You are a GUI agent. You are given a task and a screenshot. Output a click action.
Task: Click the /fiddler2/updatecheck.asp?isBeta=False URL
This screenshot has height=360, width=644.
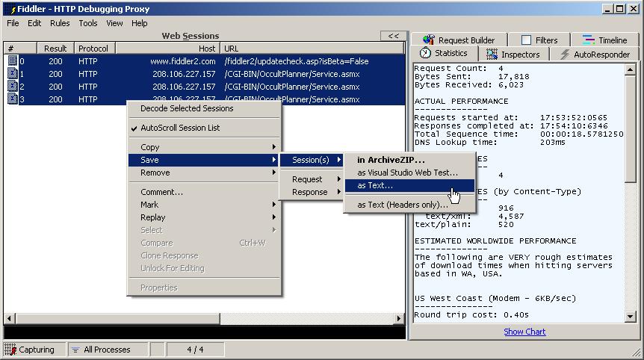pyautogui.click(x=296, y=61)
